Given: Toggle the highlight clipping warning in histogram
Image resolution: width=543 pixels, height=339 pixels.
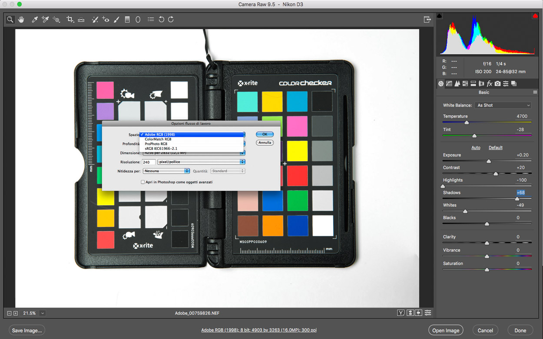Looking at the screenshot, I should coord(535,16).
